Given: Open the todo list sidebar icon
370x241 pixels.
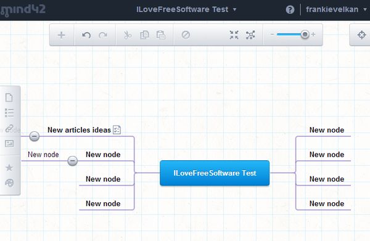Looking at the screenshot, I should 9,113.
